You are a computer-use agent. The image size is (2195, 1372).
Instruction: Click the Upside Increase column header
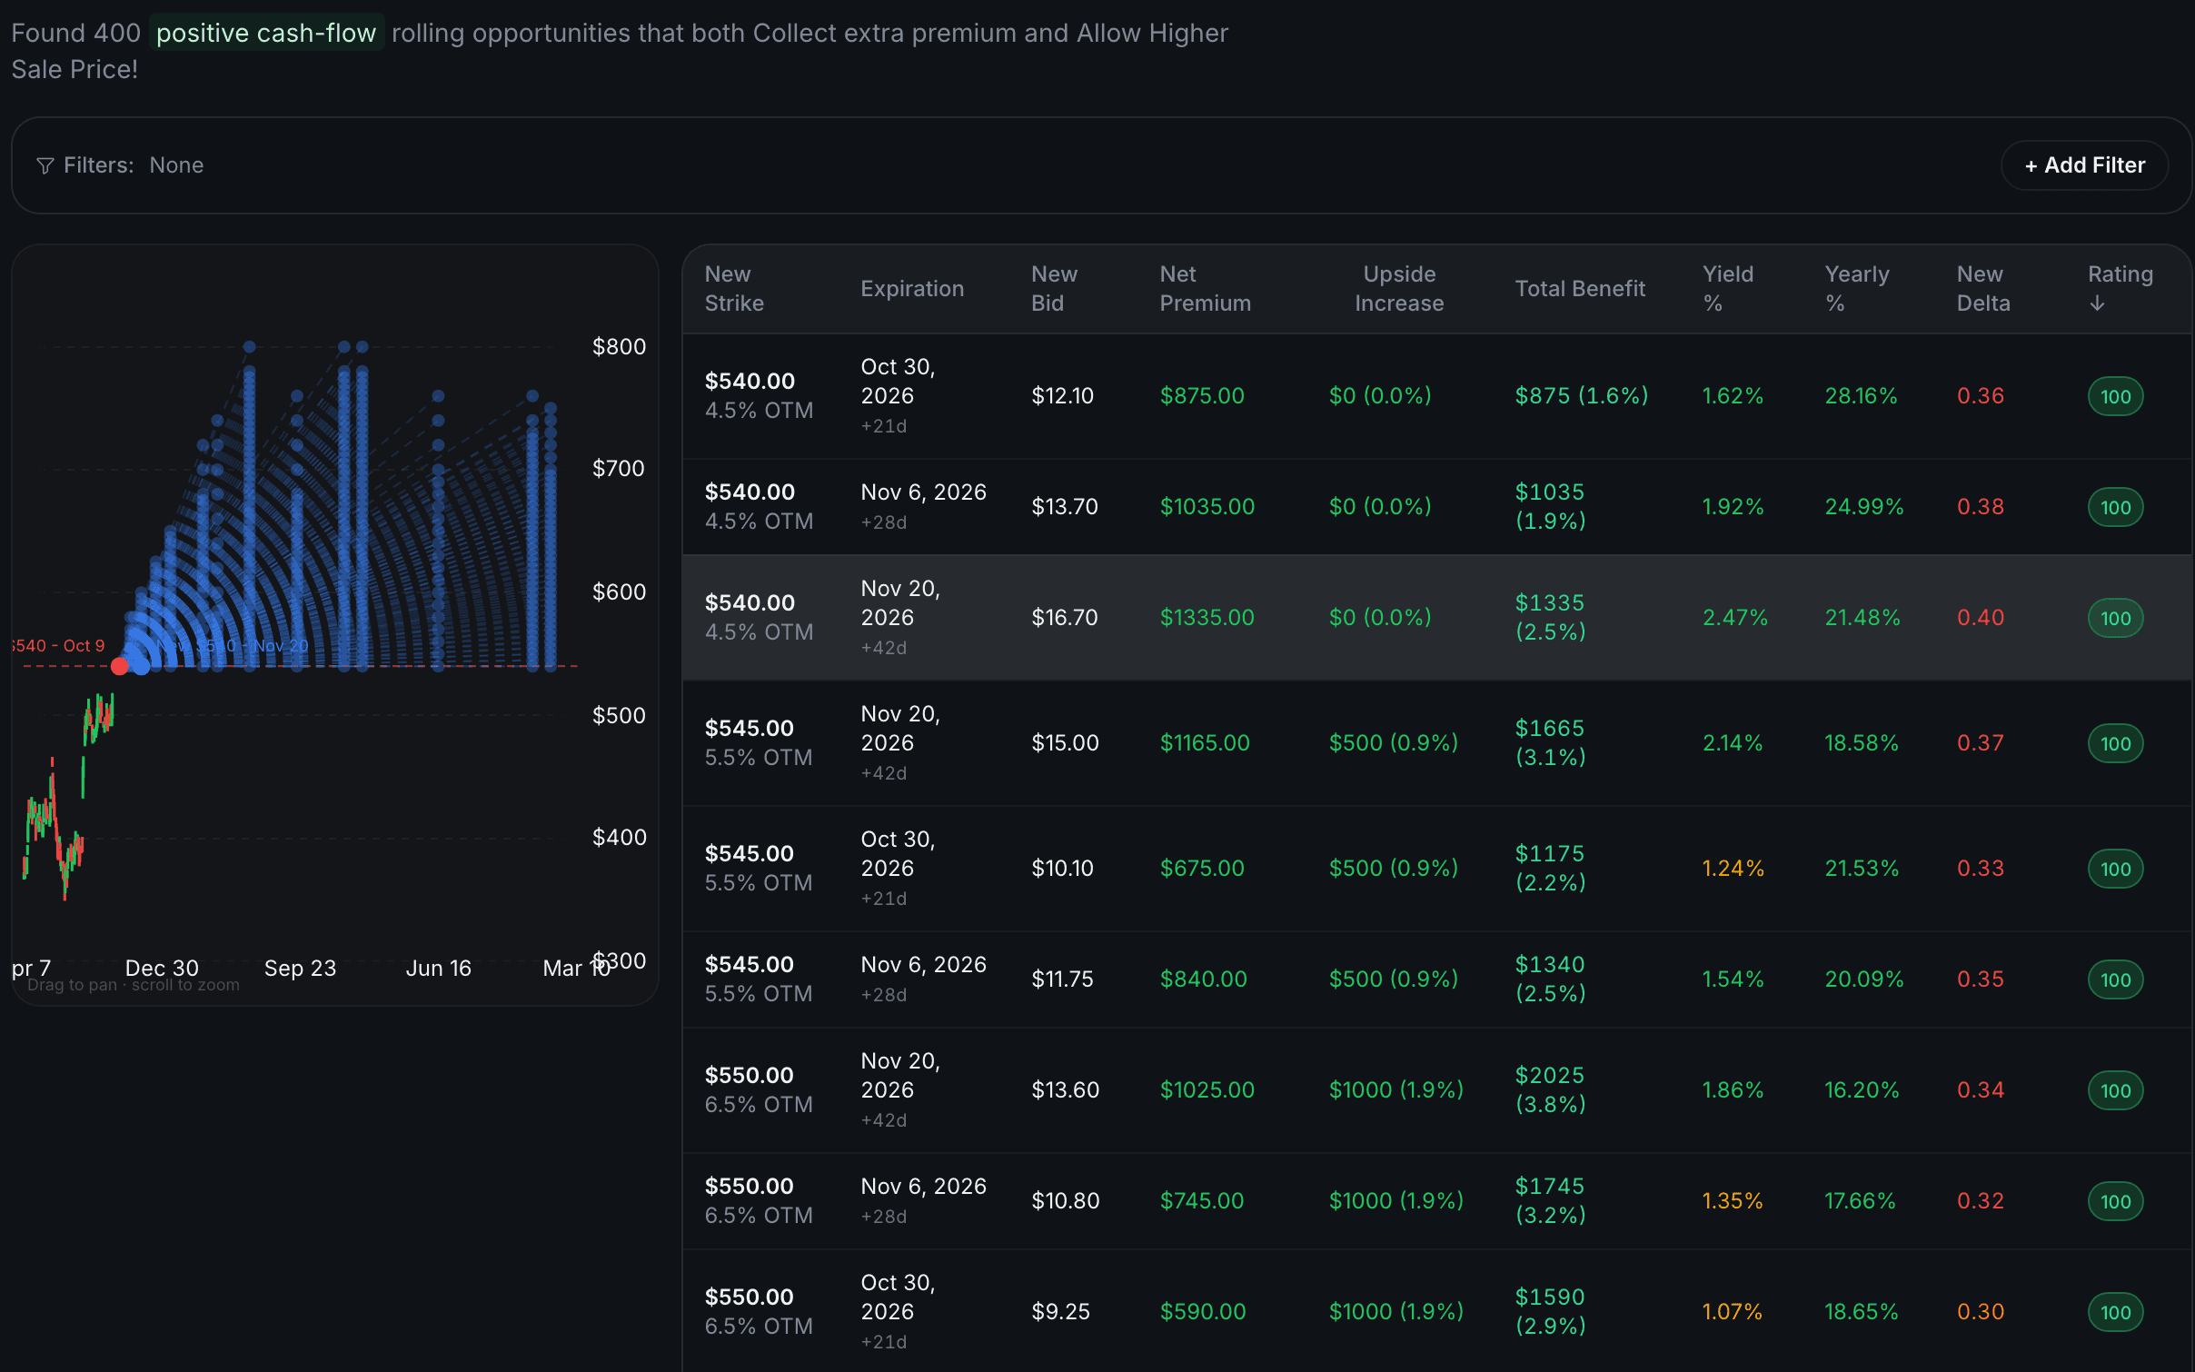point(1398,288)
